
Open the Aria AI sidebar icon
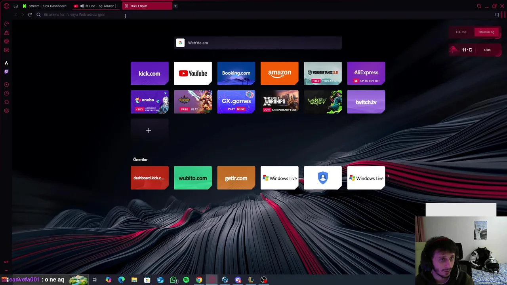pyautogui.click(x=6, y=63)
